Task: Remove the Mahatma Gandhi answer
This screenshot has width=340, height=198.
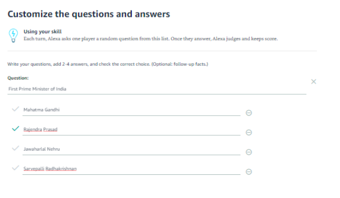Action: coord(249,113)
